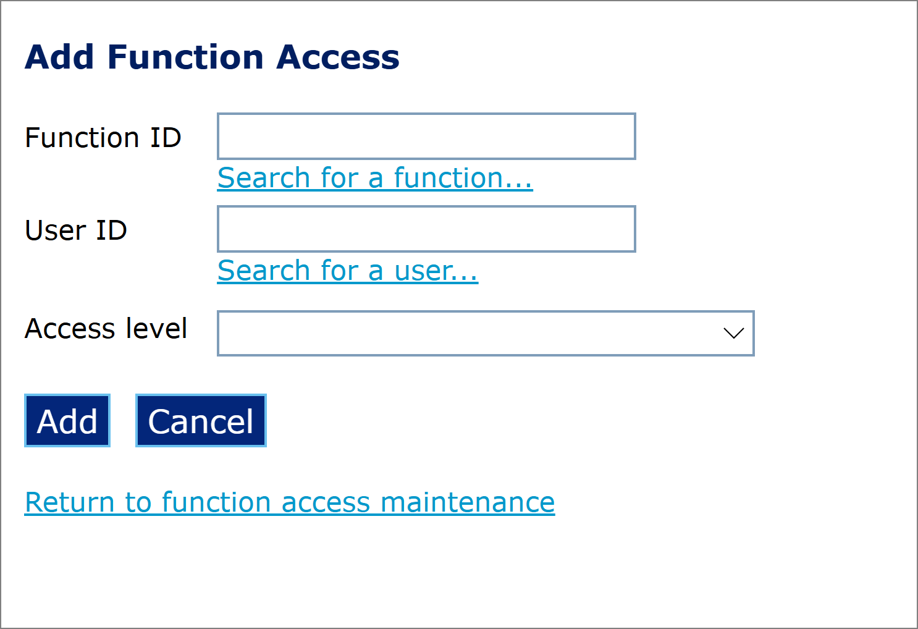Viewport: 918px width, 629px height.
Task: Look up a function via search link
Action: (x=374, y=178)
